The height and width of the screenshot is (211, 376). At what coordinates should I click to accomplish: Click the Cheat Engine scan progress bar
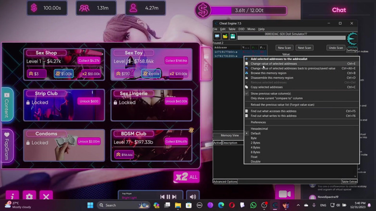click(291, 37)
